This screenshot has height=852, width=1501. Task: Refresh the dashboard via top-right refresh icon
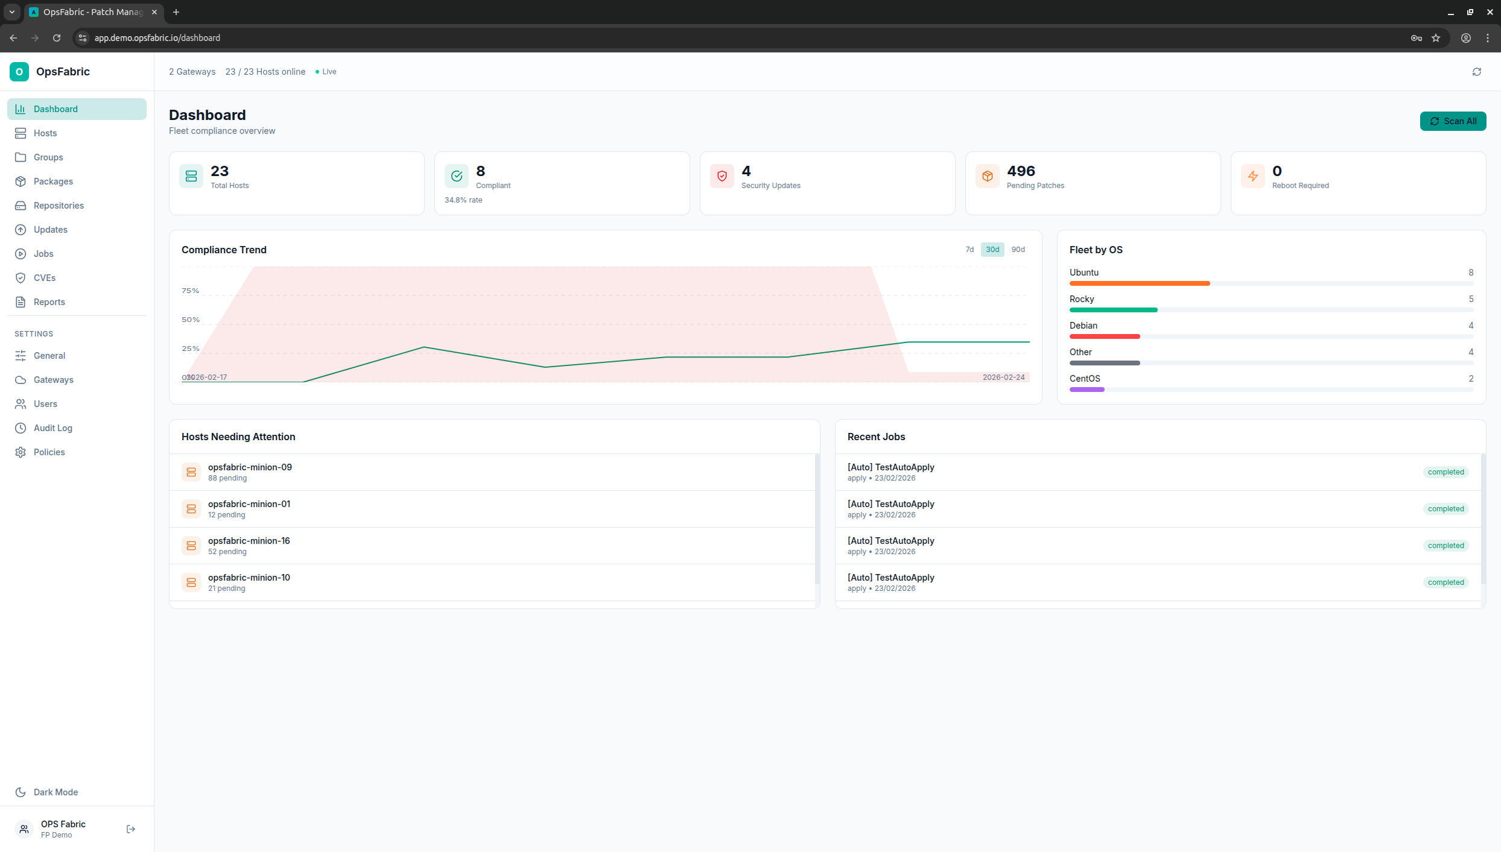(1477, 72)
